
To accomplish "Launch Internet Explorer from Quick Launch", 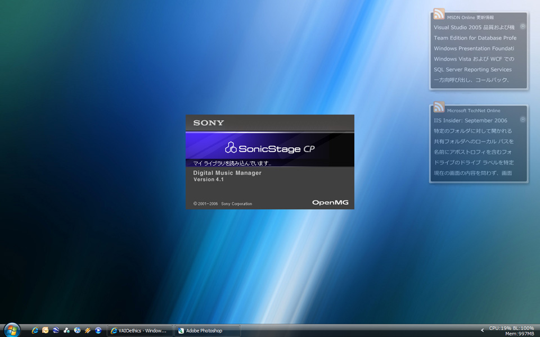I will pos(35,330).
